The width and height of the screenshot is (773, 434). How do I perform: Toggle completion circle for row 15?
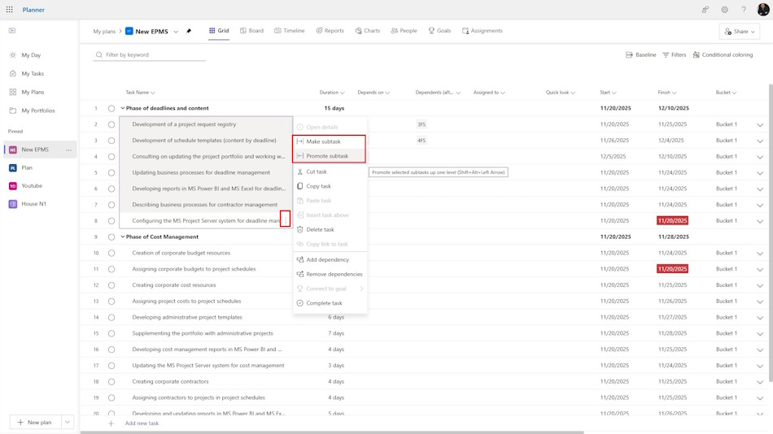pos(111,333)
